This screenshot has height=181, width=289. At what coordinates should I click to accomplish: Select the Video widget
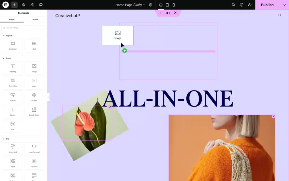[x=34, y=82]
